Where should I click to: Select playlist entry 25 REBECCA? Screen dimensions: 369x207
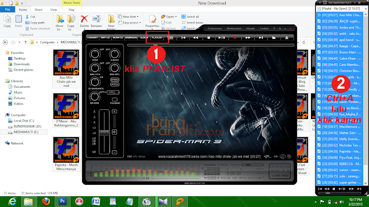(x=340, y=164)
